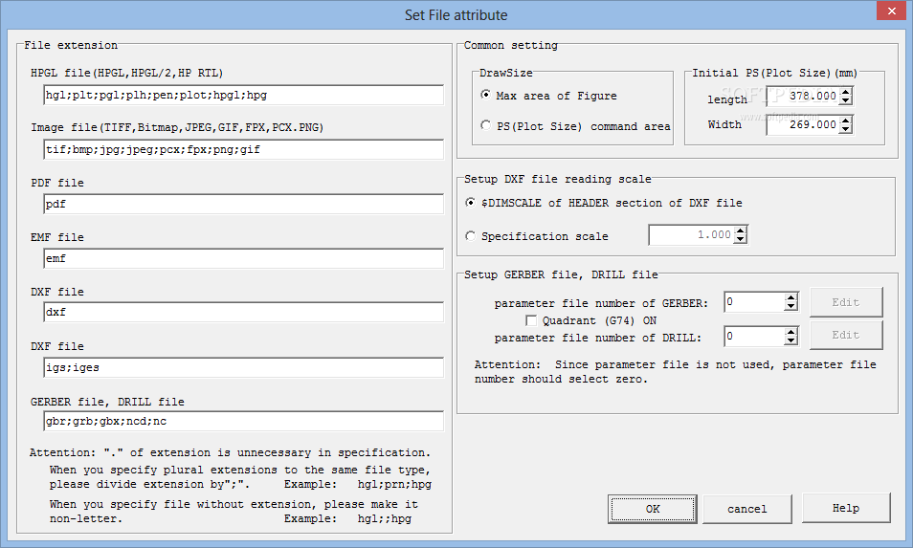Increase DRILL parameter file number
Viewport: 913px width, 548px height.
791,332
